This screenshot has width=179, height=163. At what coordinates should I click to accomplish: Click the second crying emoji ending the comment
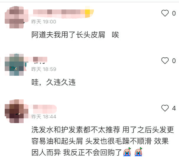139,152
